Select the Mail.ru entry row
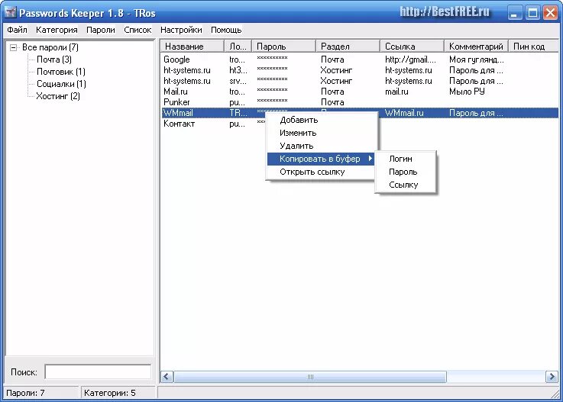 click(360, 92)
